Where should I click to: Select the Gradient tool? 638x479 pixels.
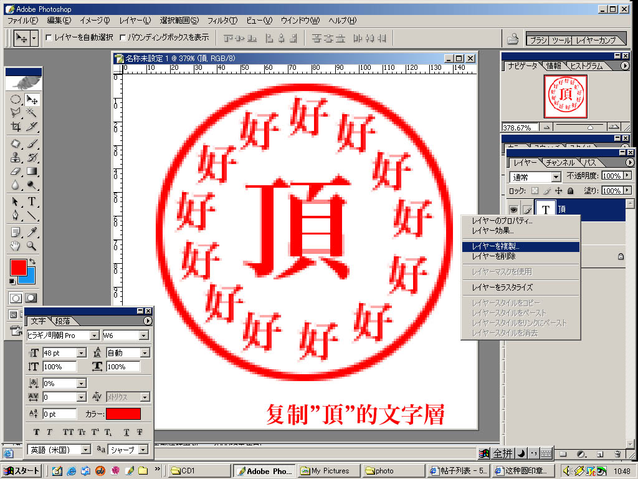click(x=32, y=172)
